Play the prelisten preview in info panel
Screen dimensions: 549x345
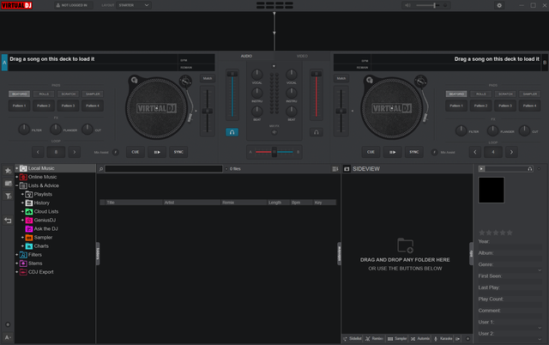pos(482,169)
